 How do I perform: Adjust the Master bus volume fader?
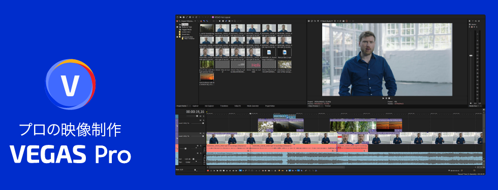pos(471,55)
